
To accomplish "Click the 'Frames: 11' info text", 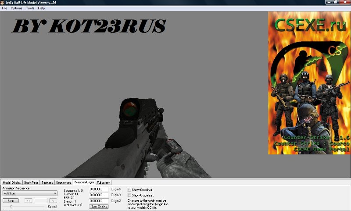I will 71,194.
